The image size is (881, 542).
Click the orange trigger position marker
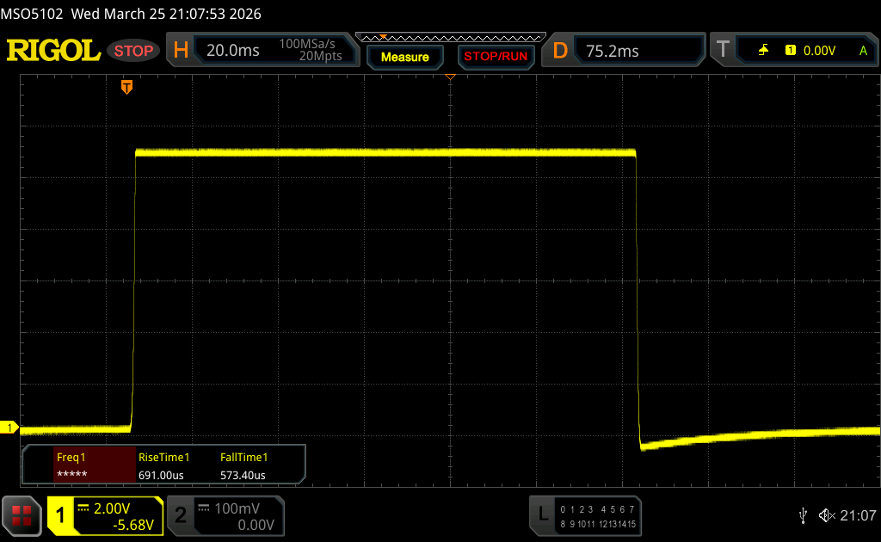[x=127, y=86]
